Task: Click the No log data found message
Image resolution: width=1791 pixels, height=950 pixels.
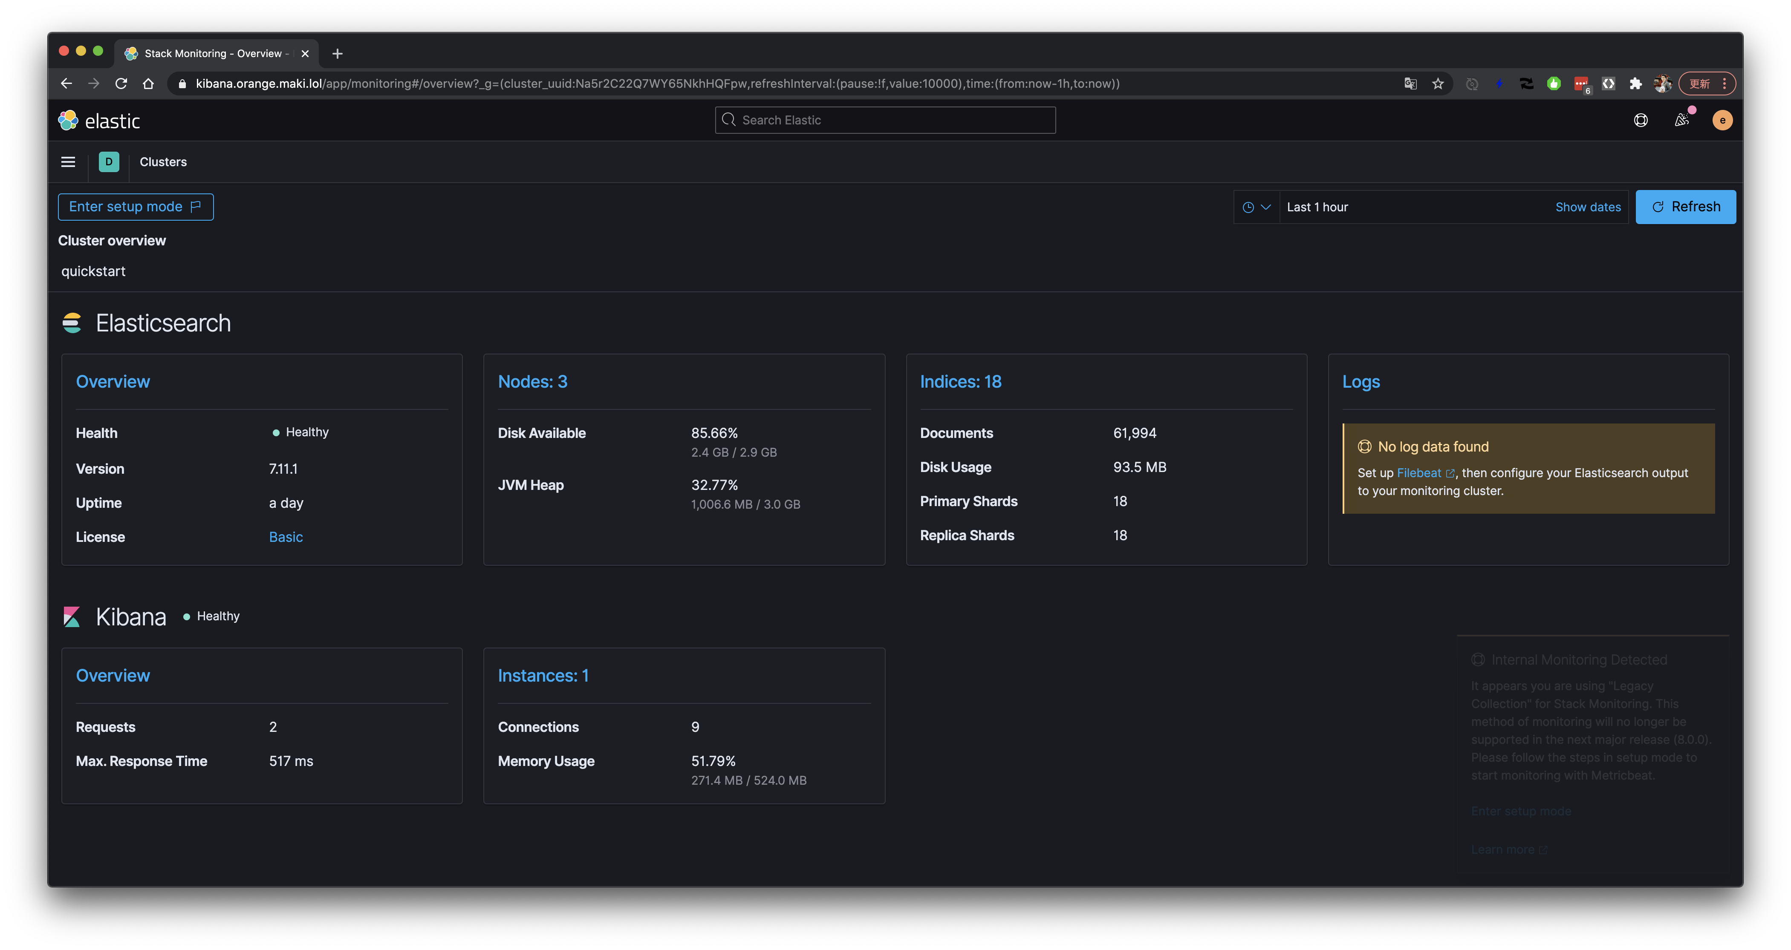Action: point(1433,447)
